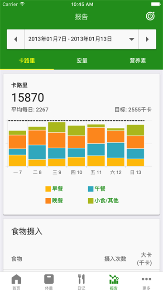Go to previous week with left arrow
The image size is (163, 291).
pyautogui.click(x=16, y=39)
